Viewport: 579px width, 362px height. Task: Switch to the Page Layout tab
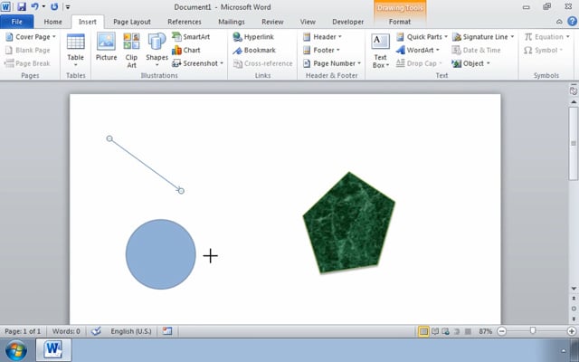point(132,21)
